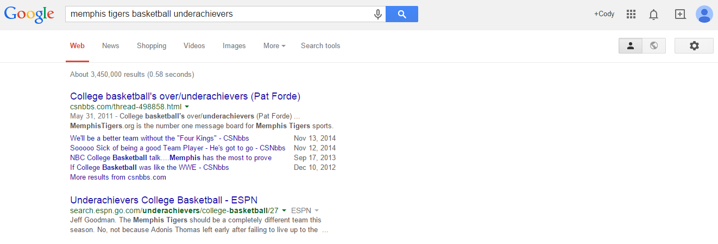Expand ESPN result URL options arrow
Screen dimensions: 718x244
tap(284, 210)
